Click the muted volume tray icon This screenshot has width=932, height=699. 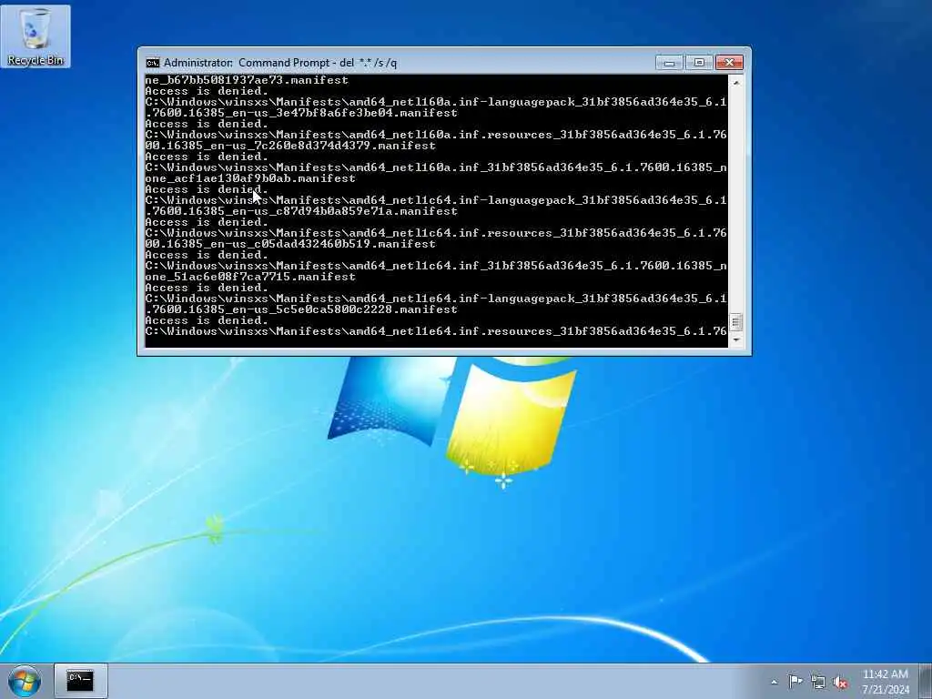[840, 682]
